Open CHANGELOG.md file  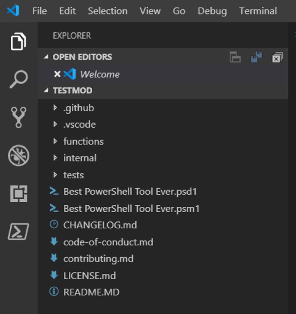pos(100,225)
